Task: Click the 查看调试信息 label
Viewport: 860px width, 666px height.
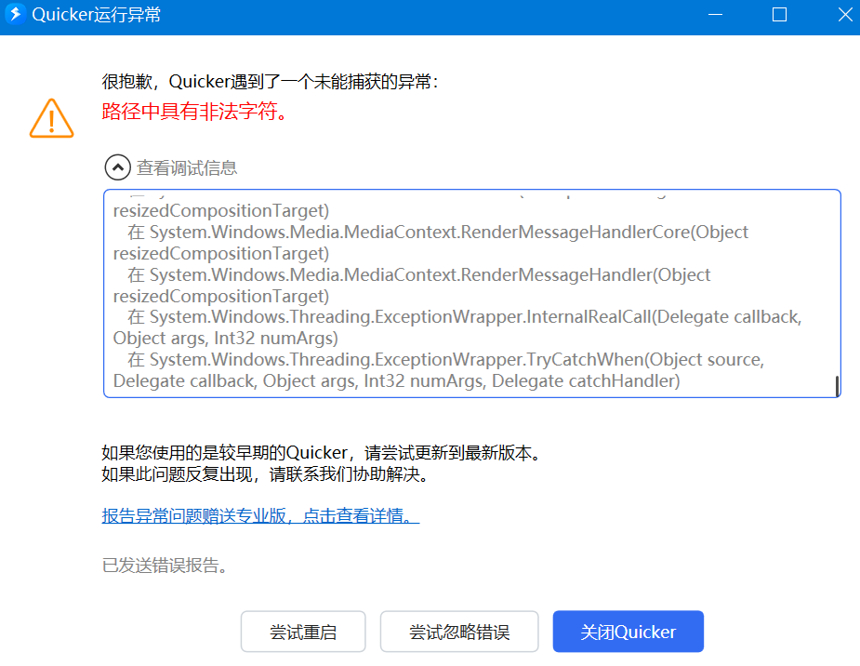Action: coord(187,167)
